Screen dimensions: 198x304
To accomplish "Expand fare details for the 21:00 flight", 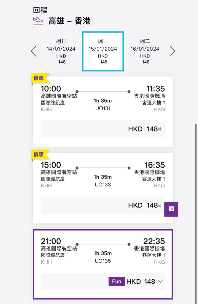I will (x=161, y=281).
